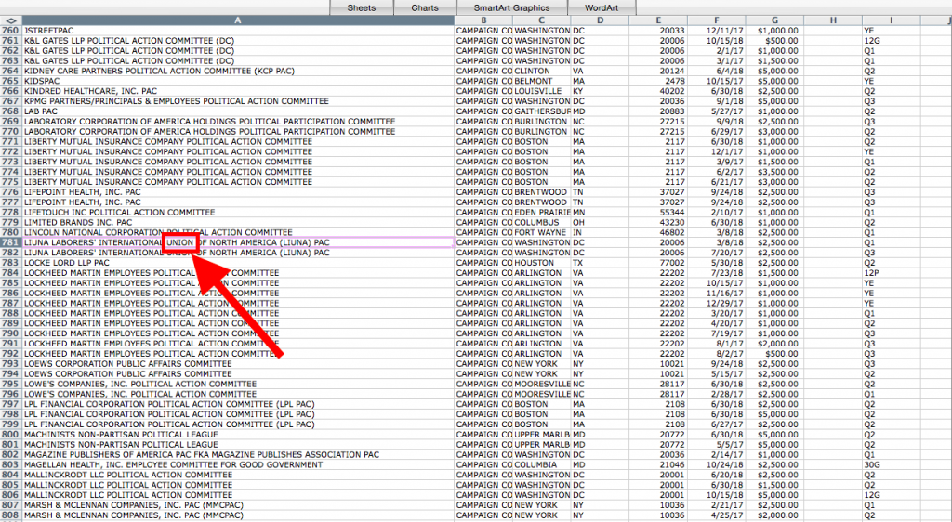
Task: Select city cell LOUISVILLE
Action: (542, 91)
